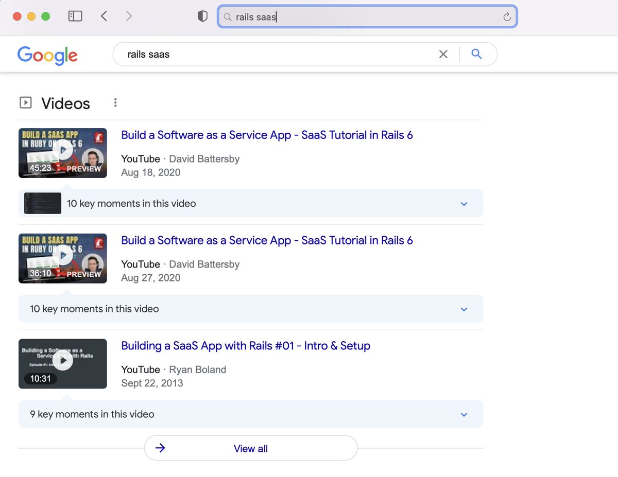Image resolution: width=618 pixels, height=477 pixels.
Task: Open Building a SaaS App with Rails #01
Action: [246, 346]
